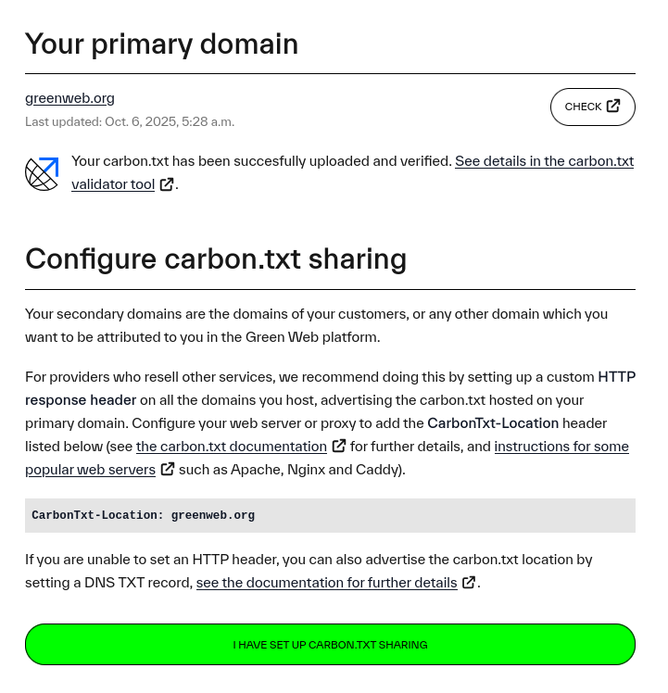668x693 pixels.
Task: Click the "CarbonTxt-Location: greenweb.org" code block
Action: 330,515
